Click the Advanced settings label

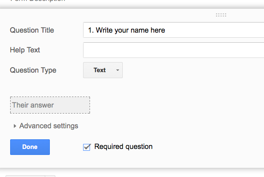coord(48,126)
